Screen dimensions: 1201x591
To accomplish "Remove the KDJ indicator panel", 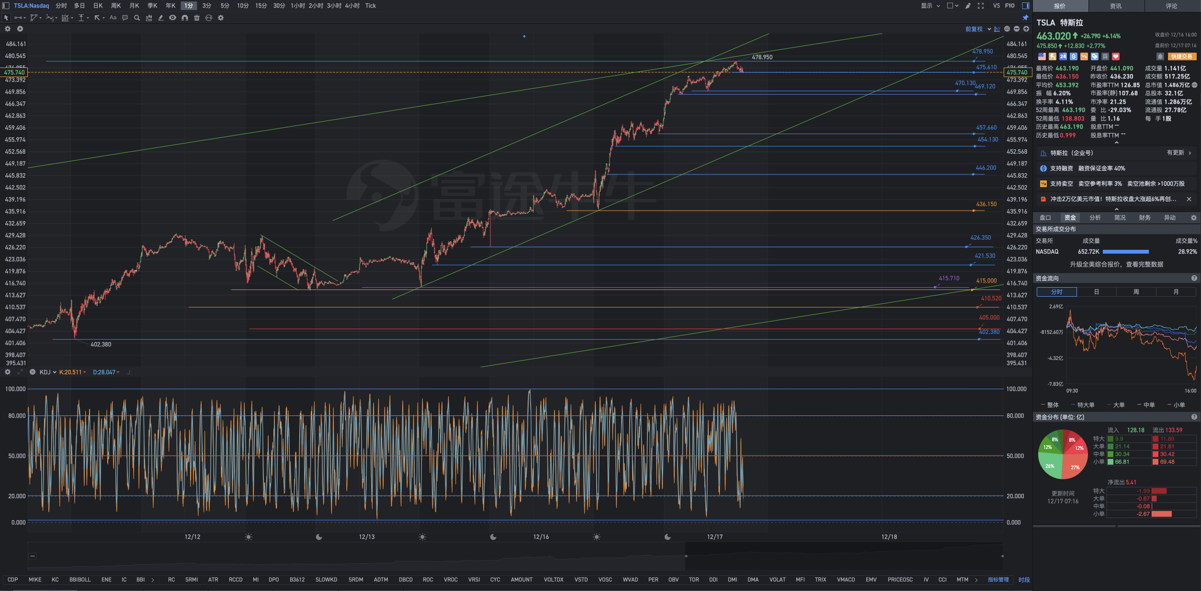I will coord(33,372).
